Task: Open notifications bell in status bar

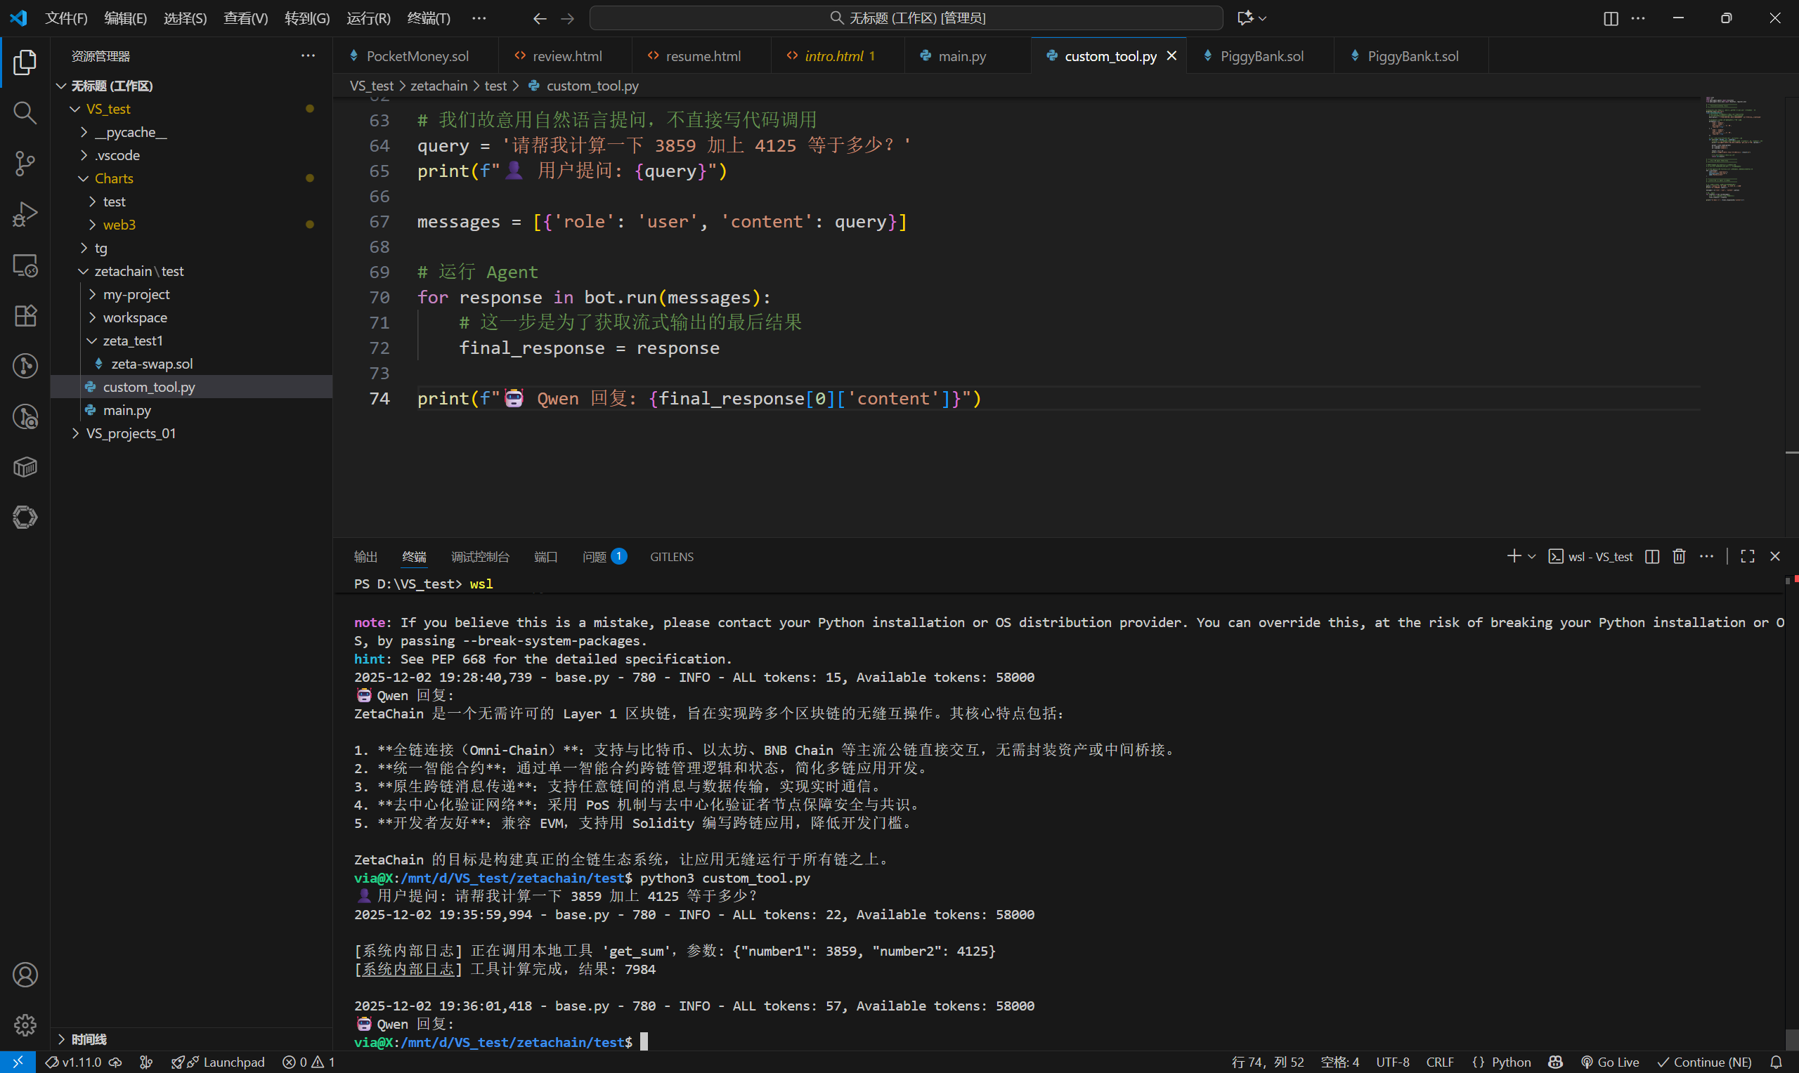Action: [x=1776, y=1062]
